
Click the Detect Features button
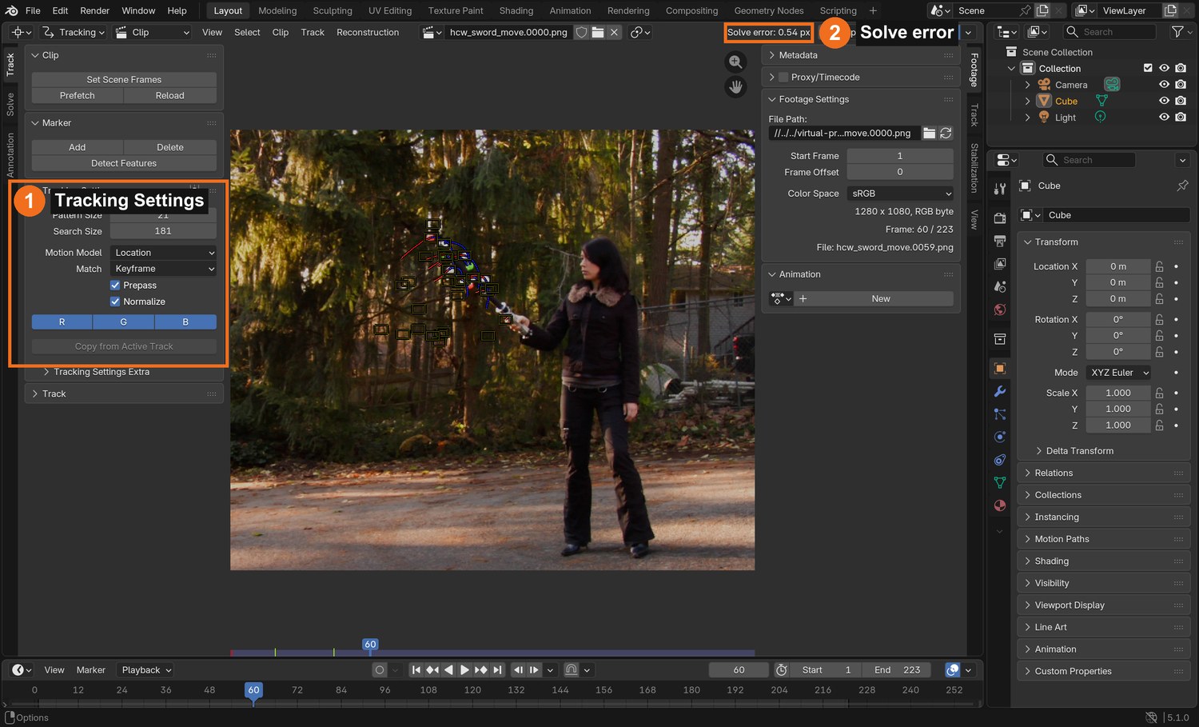[x=124, y=163]
